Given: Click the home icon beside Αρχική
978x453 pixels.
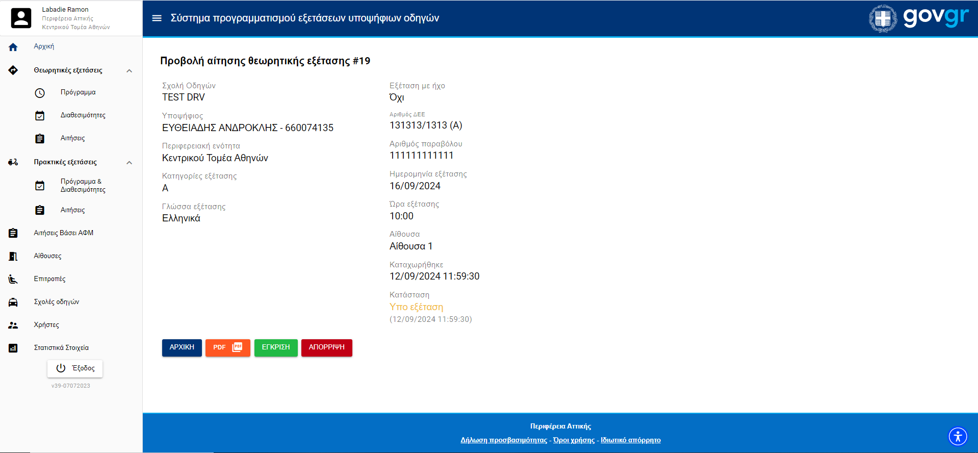Looking at the screenshot, I should pos(13,47).
